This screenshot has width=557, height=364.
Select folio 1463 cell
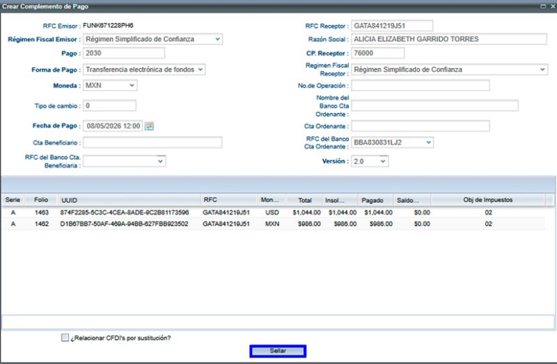[x=42, y=213]
